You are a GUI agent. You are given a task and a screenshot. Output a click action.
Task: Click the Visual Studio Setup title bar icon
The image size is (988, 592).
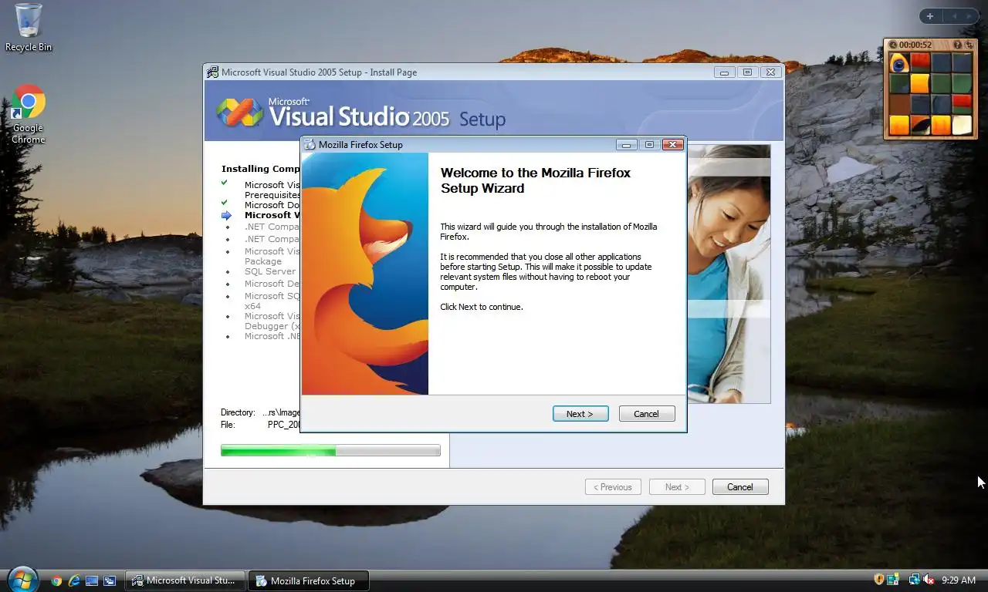[212, 72]
